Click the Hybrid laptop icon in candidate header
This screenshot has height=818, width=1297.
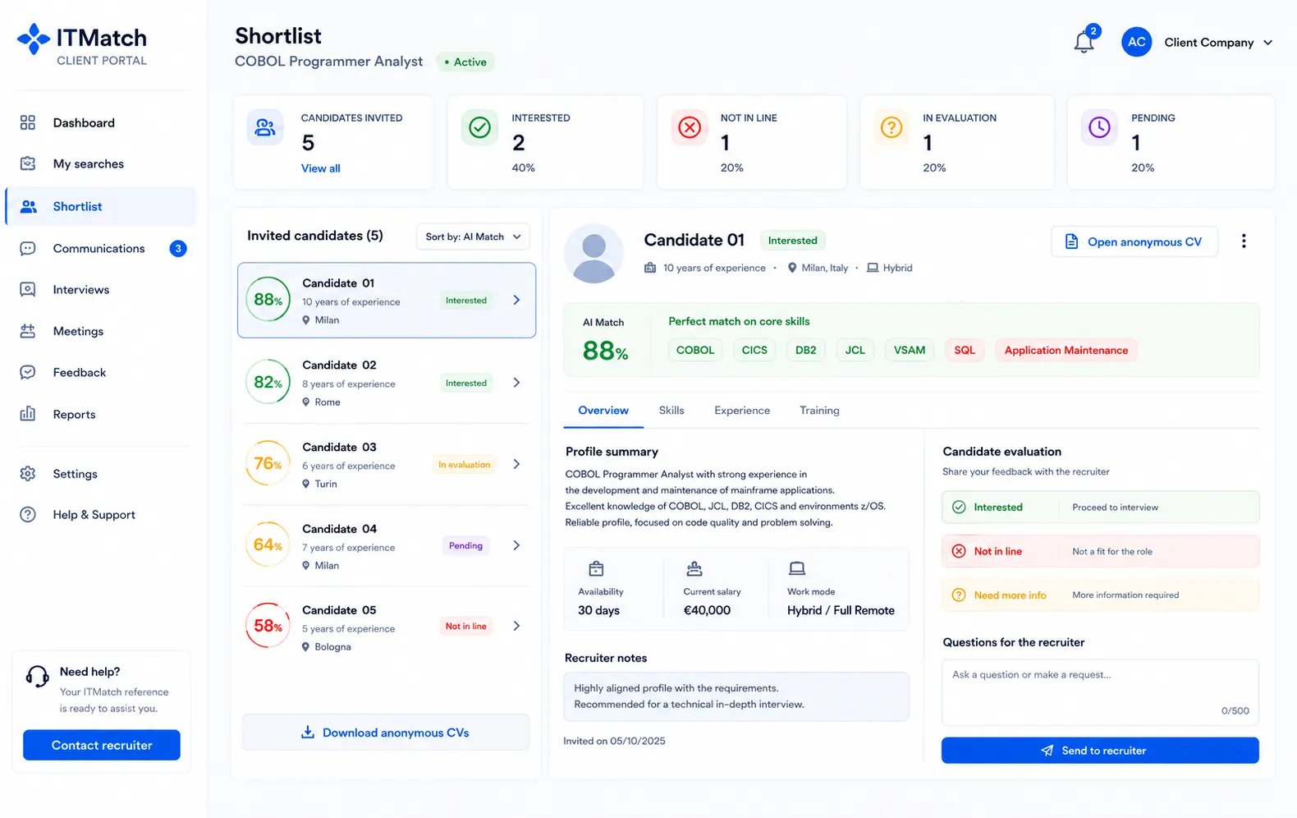[873, 268]
